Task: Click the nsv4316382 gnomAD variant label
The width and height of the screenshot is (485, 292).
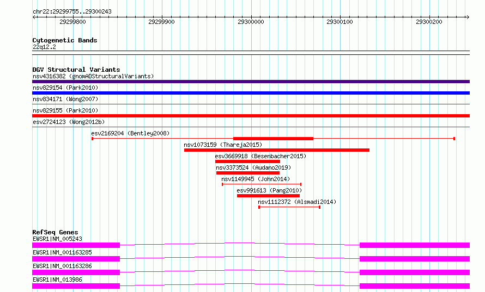Action: (93, 76)
